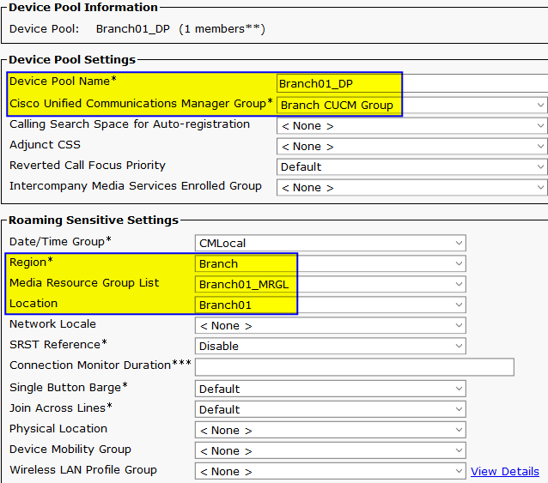Select the Date/Time Group dropdown
Image resolution: width=548 pixels, height=483 pixels.
click(x=331, y=243)
